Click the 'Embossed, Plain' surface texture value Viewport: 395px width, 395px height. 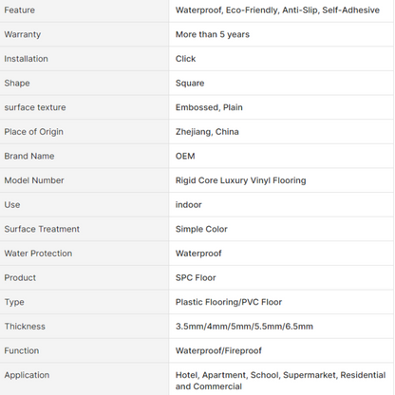click(x=209, y=107)
